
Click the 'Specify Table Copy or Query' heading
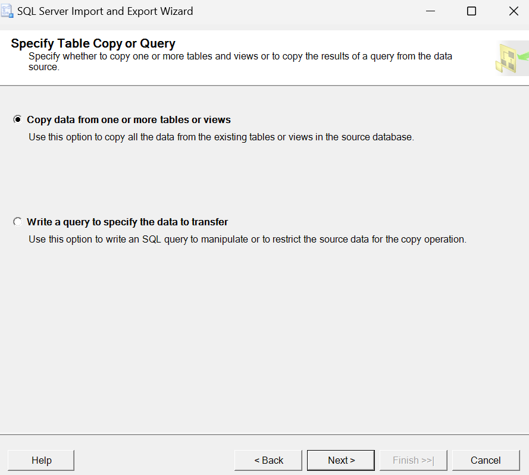(x=93, y=43)
